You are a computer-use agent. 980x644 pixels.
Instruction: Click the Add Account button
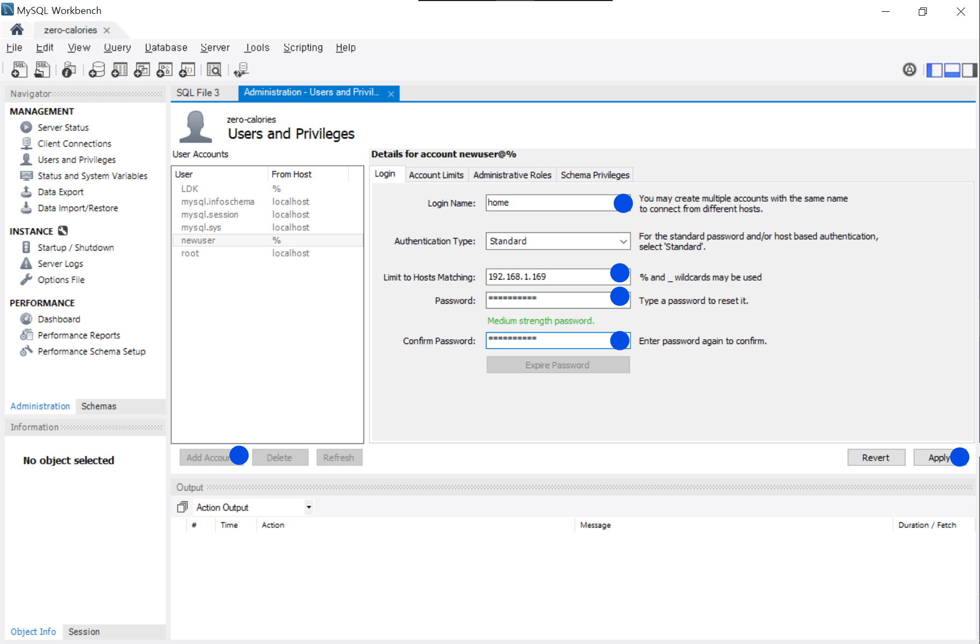tap(211, 457)
